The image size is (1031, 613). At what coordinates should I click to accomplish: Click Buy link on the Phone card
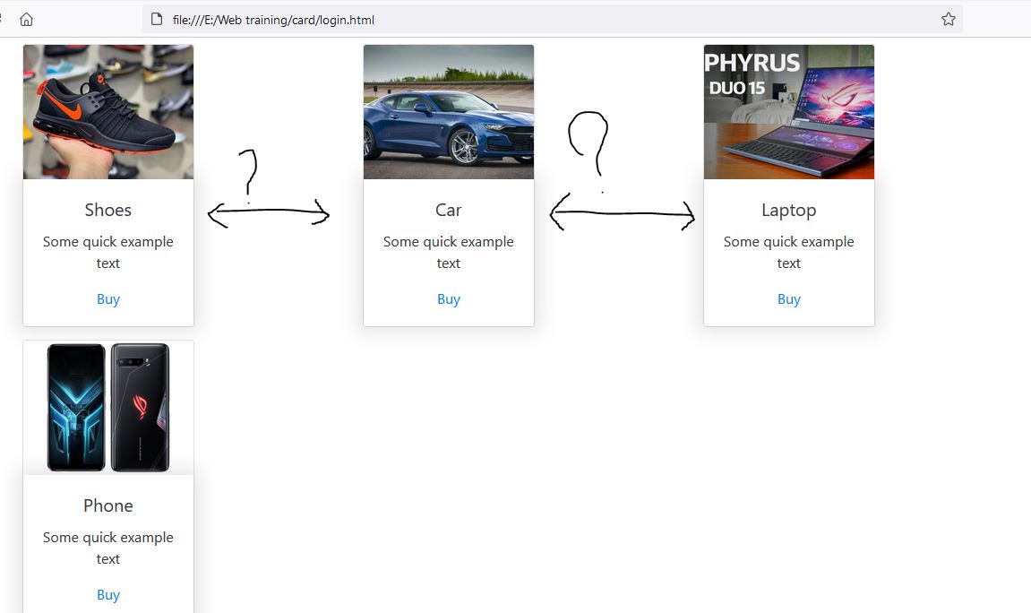click(x=108, y=594)
